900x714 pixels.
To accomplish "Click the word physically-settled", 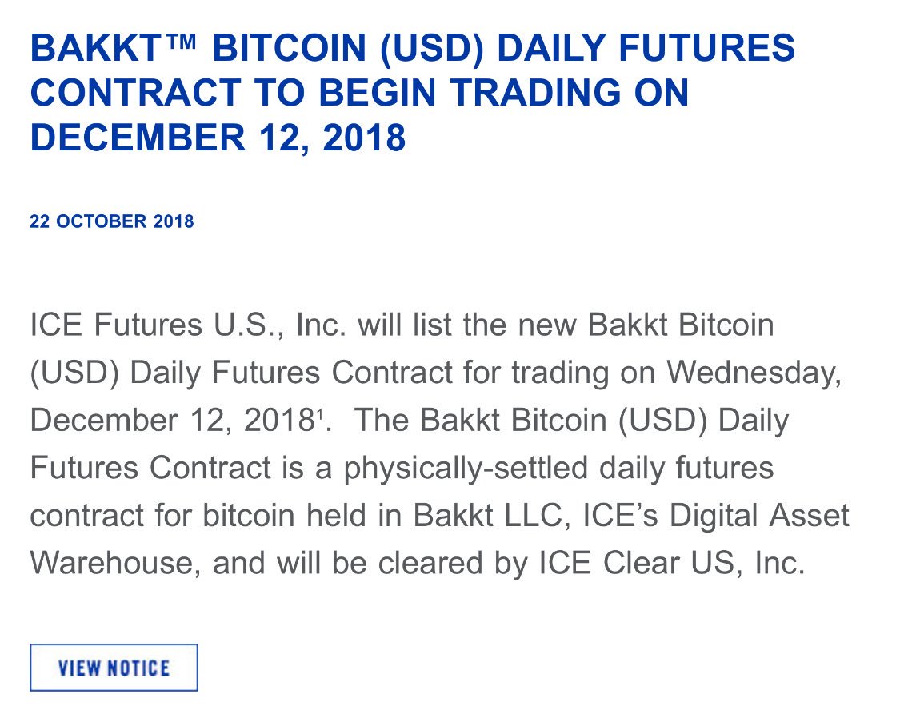I will pyautogui.click(x=466, y=469).
